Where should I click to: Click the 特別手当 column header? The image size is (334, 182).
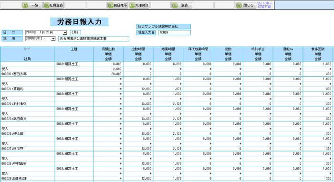(x=258, y=49)
